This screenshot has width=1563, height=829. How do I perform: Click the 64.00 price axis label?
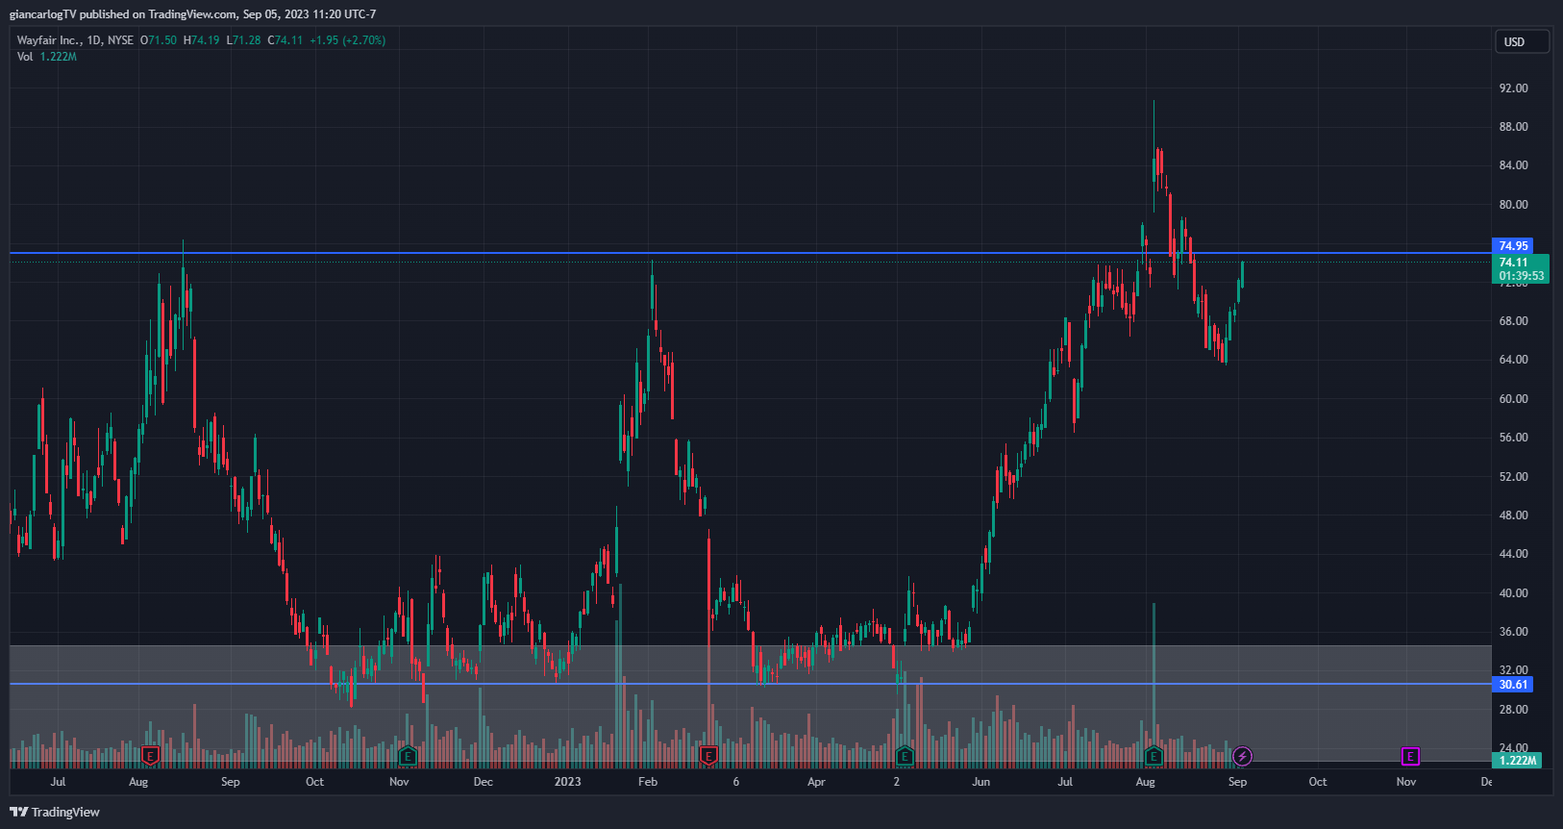tap(1513, 360)
